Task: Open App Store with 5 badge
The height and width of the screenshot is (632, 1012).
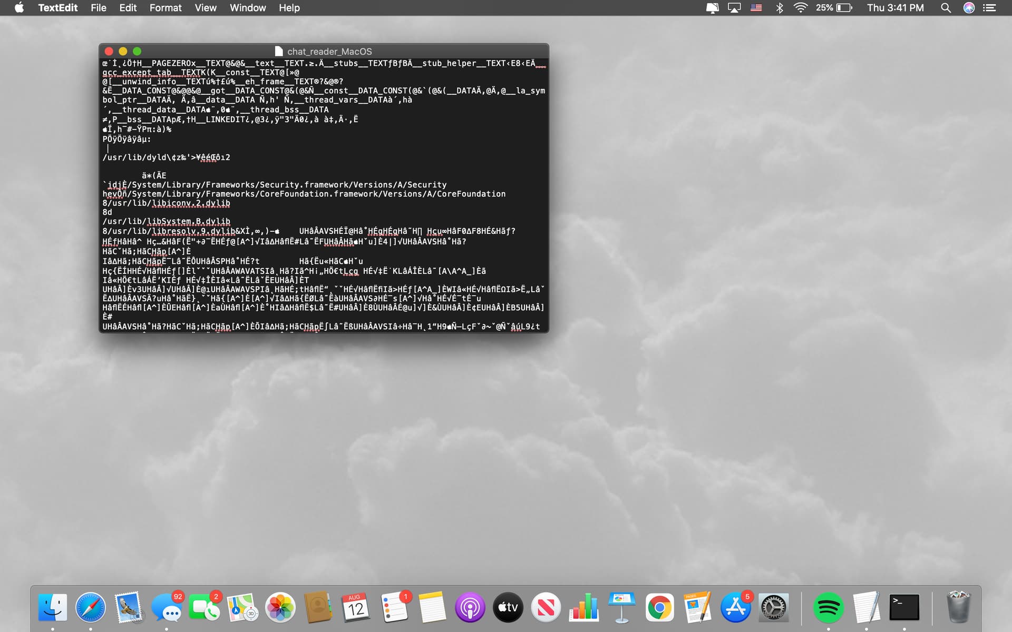Action: (736, 607)
